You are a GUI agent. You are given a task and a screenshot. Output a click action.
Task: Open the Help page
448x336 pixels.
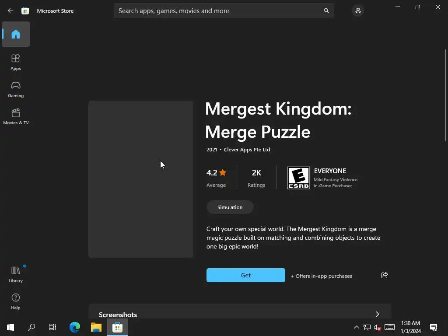(x=16, y=301)
